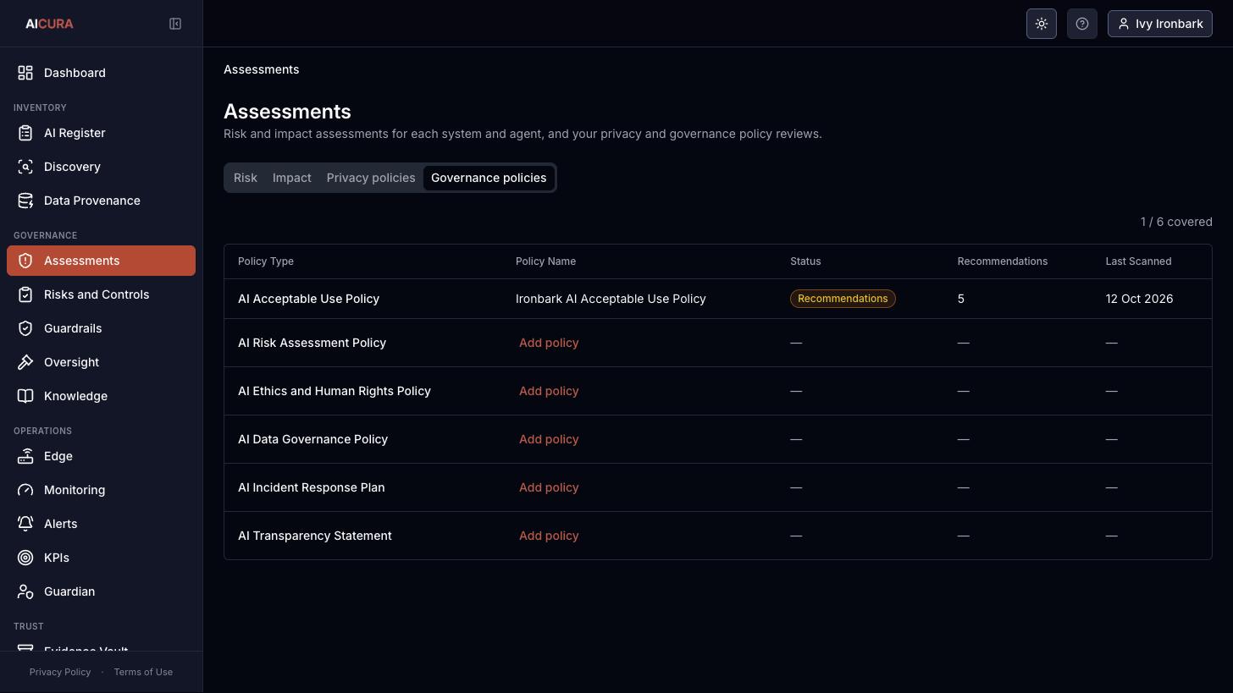Click the Alerts bell icon
This screenshot has height=693, width=1233.
click(x=25, y=524)
